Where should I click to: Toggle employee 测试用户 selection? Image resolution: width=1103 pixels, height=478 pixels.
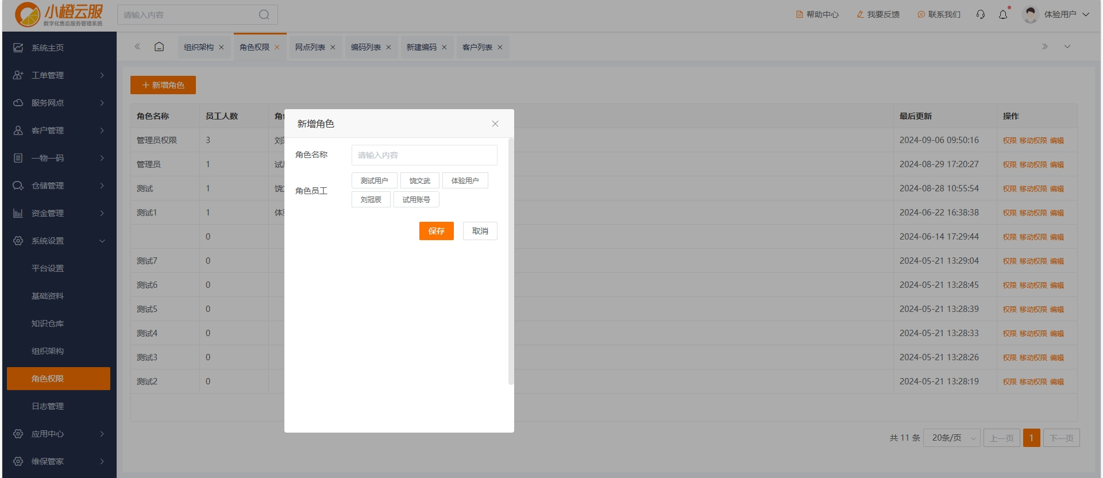[x=374, y=180]
